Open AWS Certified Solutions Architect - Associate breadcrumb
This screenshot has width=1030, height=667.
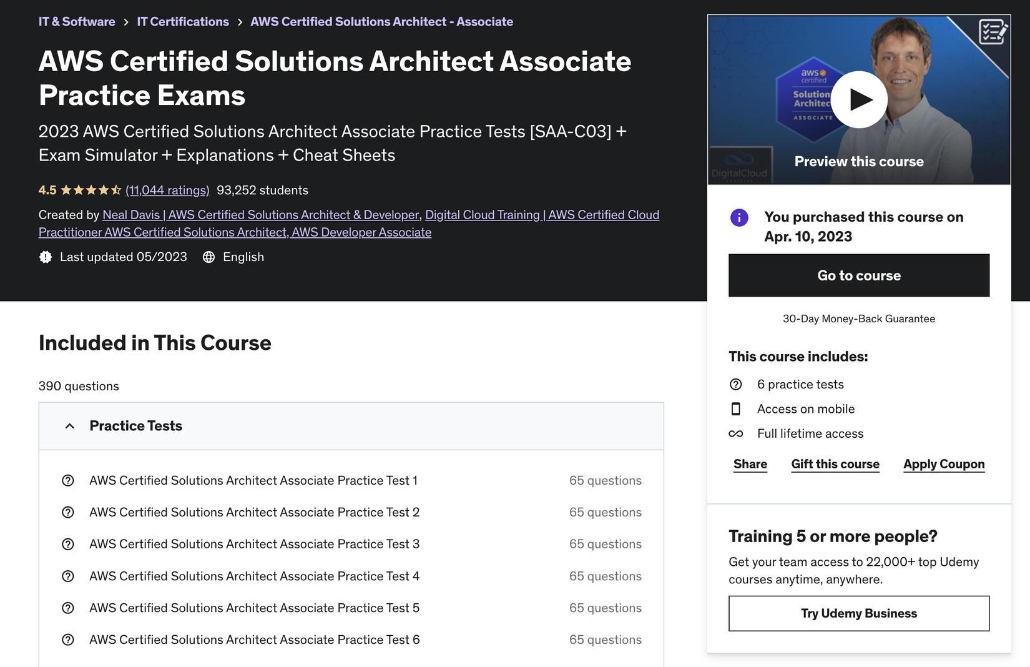381,22
